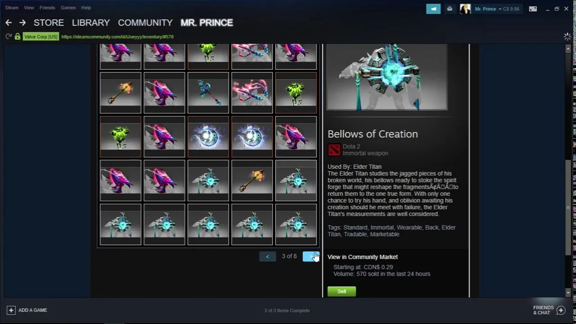Viewport: 576px width, 324px height.
Task: Go to next inventory page
Action: [x=310, y=256]
